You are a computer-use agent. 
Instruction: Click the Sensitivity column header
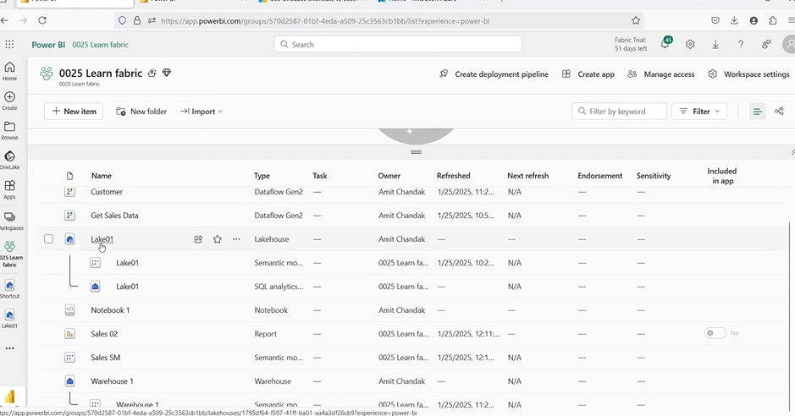coord(654,176)
